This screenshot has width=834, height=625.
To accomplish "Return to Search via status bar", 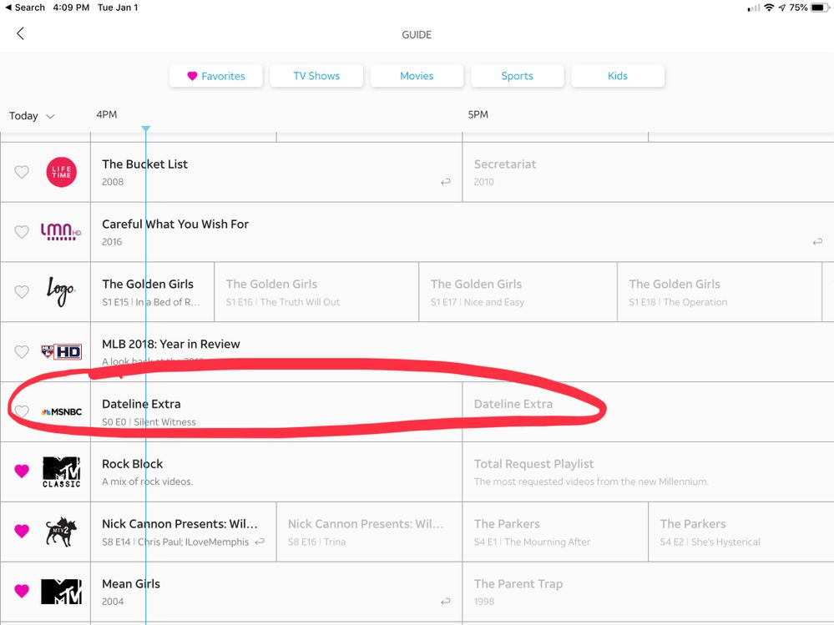I will click(x=24, y=8).
